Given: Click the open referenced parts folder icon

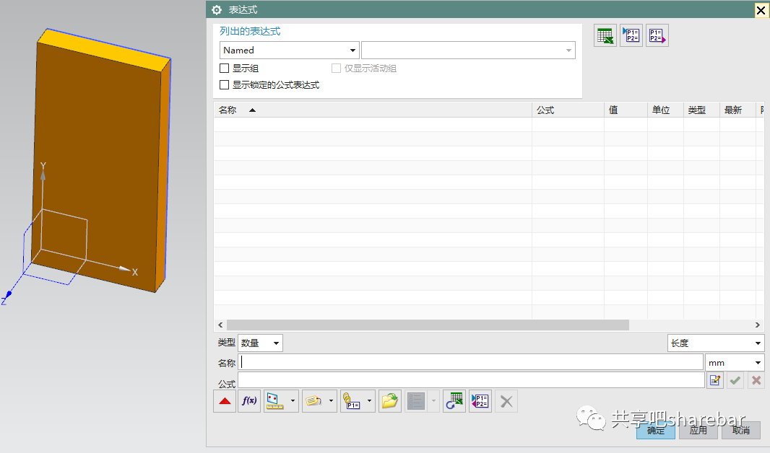Looking at the screenshot, I should tap(390, 401).
